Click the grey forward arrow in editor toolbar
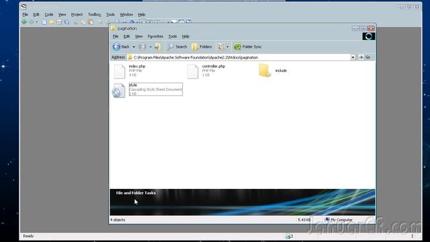 [31, 22]
